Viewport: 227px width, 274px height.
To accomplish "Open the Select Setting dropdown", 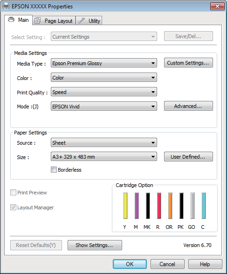I will (104, 37).
